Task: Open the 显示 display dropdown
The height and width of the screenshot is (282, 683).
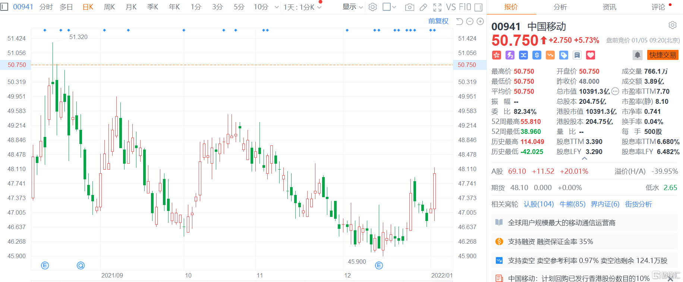Action: pyautogui.click(x=352, y=7)
